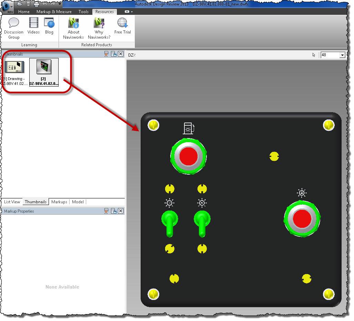The image size is (354, 321).
Task: Click the Save icon in quick access toolbar
Action: coord(28,4)
